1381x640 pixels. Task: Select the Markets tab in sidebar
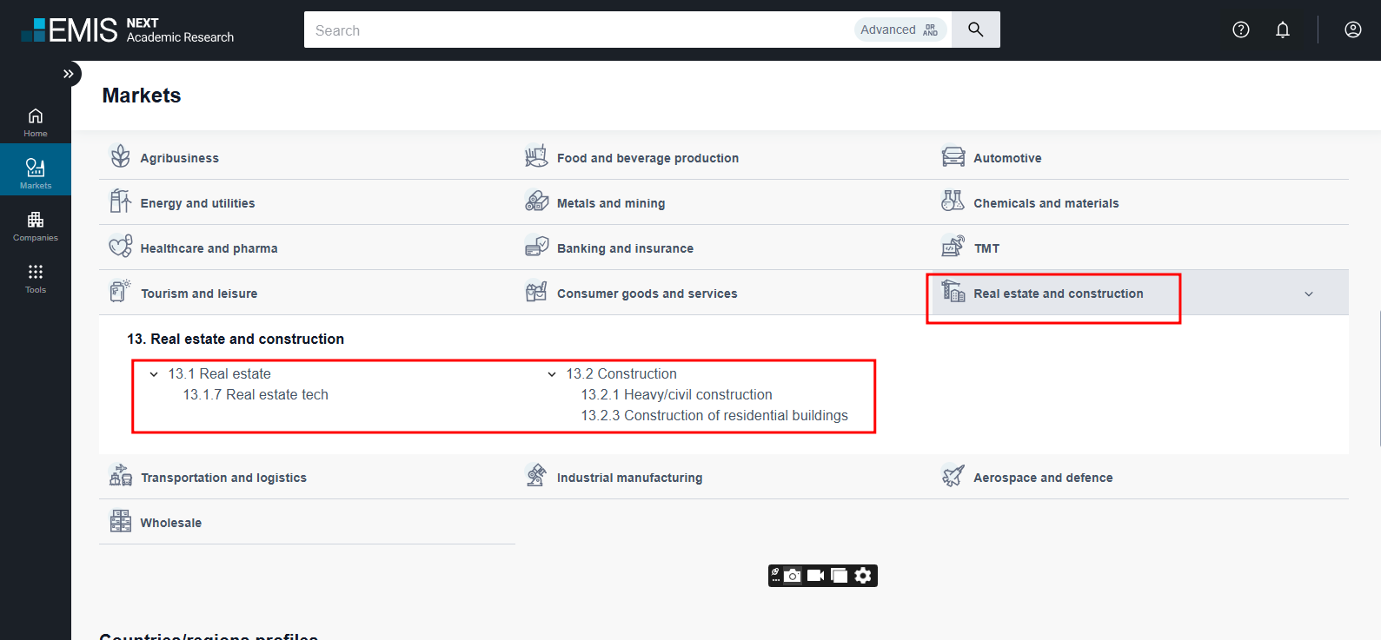click(36, 172)
